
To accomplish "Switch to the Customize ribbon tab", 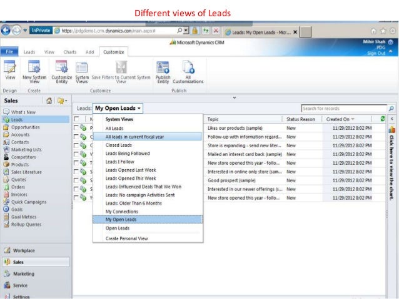I will [x=113, y=52].
